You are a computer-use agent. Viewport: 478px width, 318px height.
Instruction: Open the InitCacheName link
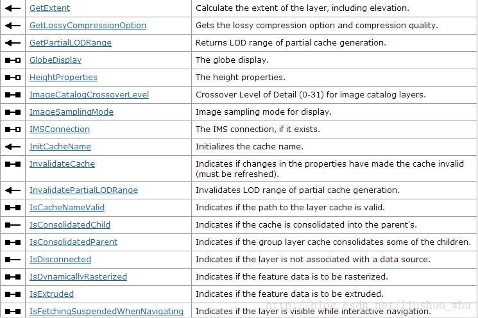60,147
